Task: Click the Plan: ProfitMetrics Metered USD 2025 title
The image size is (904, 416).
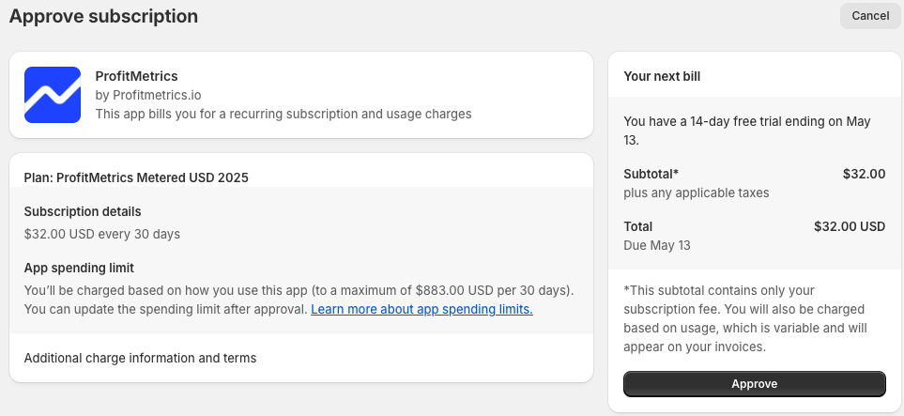Action: [136, 177]
